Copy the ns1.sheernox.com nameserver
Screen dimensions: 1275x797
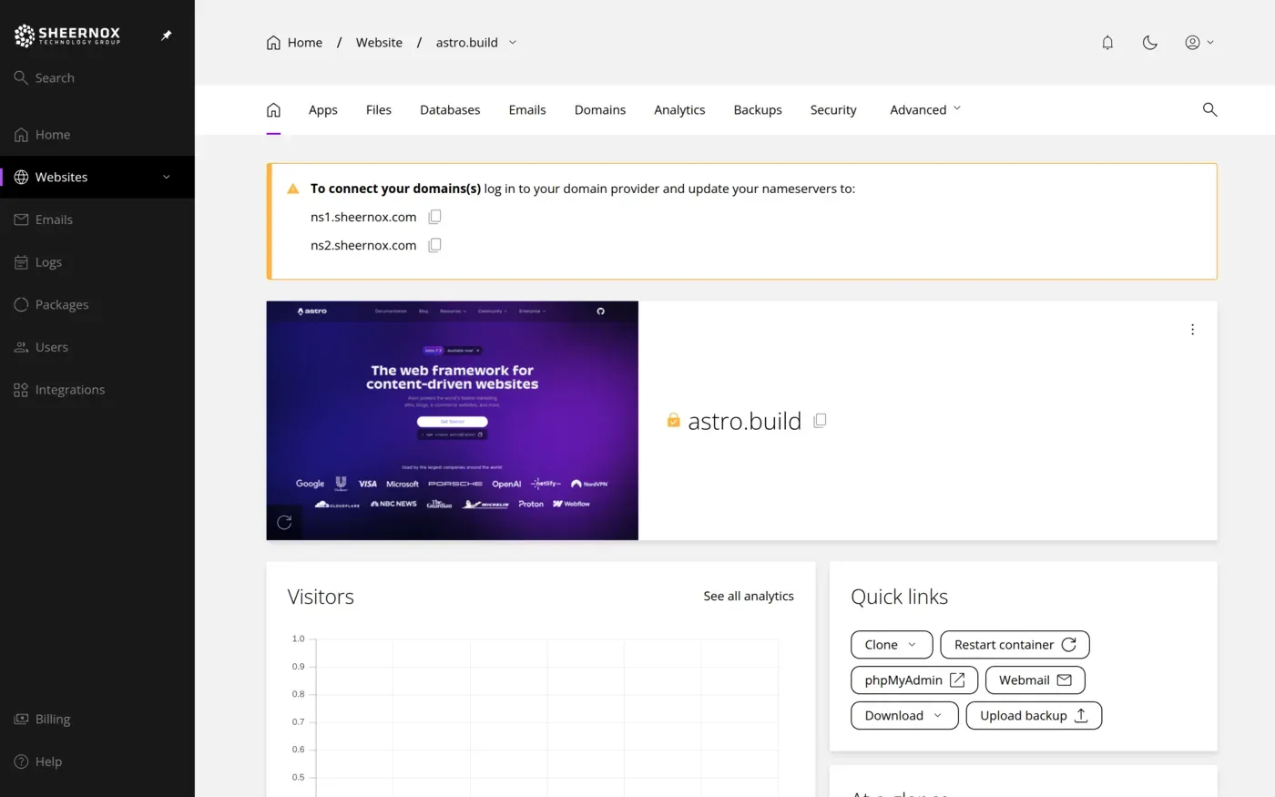(x=435, y=217)
